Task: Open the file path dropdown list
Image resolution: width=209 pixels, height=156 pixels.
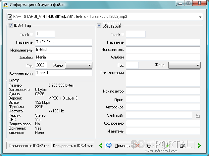Action: [200, 17]
